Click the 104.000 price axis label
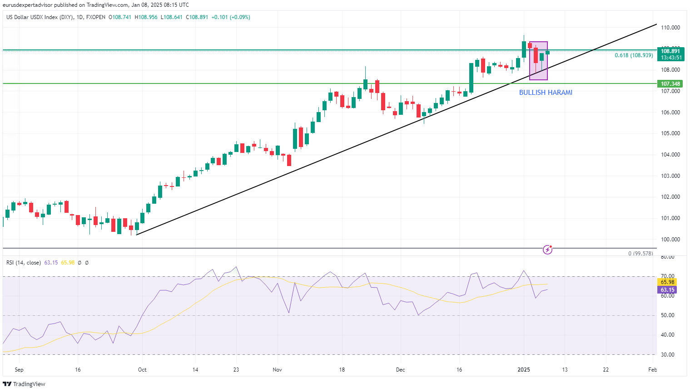The image size is (690, 392). click(x=670, y=155)
